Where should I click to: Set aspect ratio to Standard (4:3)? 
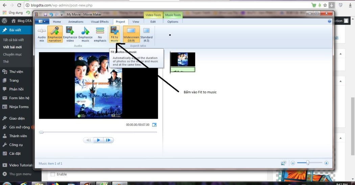tap(146, 34)
